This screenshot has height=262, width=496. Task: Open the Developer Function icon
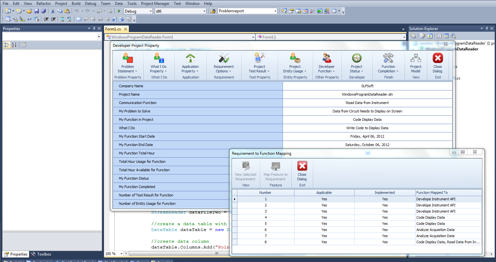pyautogui.click(x=327, y=58)
